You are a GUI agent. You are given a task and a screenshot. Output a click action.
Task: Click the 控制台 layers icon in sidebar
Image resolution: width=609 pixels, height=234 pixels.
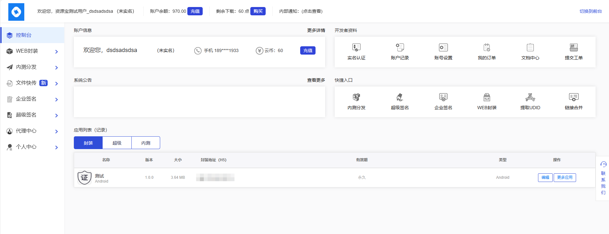pos(10,35)
